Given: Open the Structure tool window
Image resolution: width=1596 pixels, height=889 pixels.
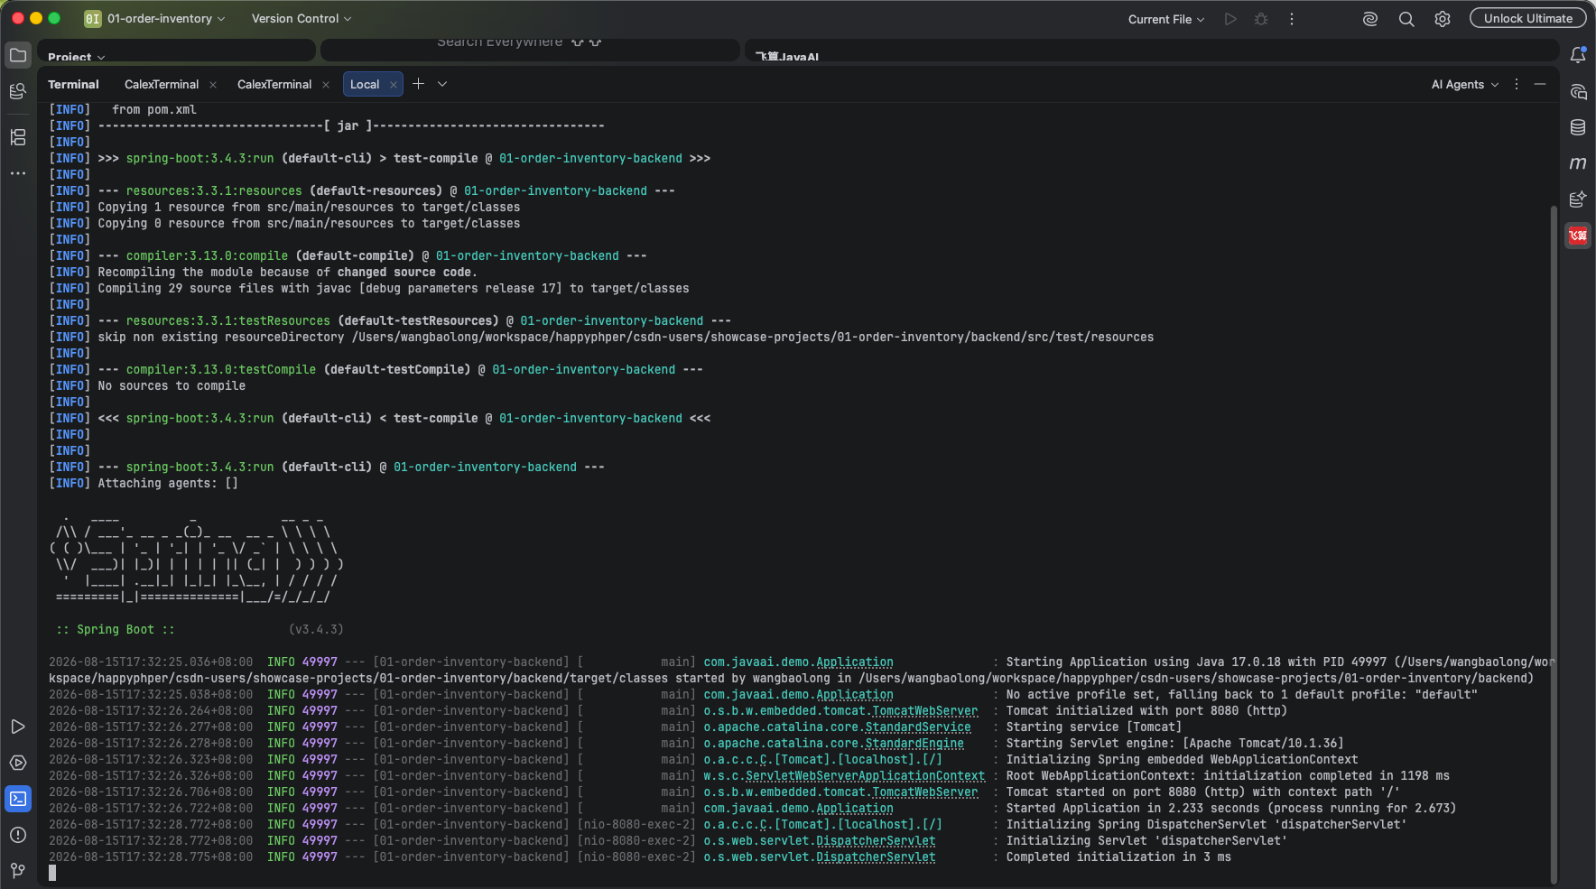Looking at the screenshot, I should click(x=18, y=137).
